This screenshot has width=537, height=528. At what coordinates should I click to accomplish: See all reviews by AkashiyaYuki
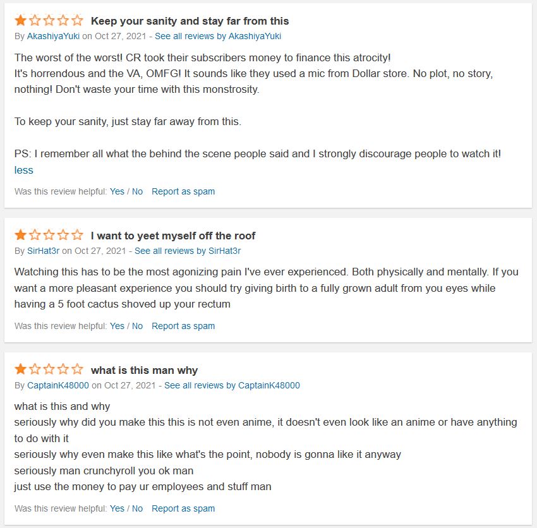(x=218, y=36)
